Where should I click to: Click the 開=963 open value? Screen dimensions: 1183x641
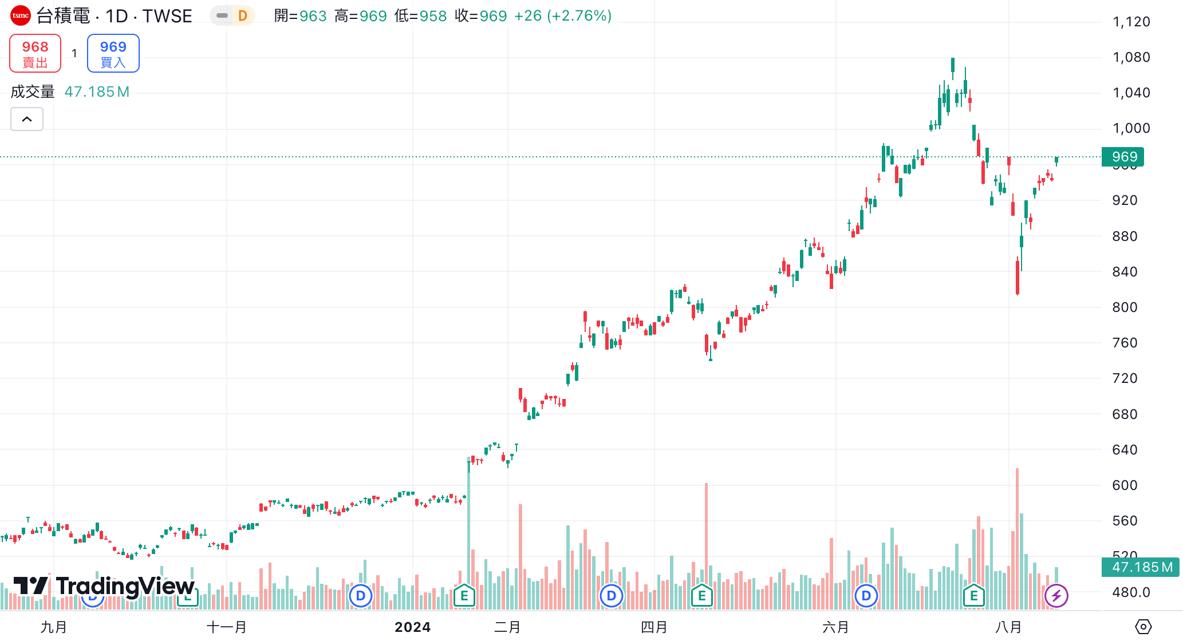pos(301,15)
